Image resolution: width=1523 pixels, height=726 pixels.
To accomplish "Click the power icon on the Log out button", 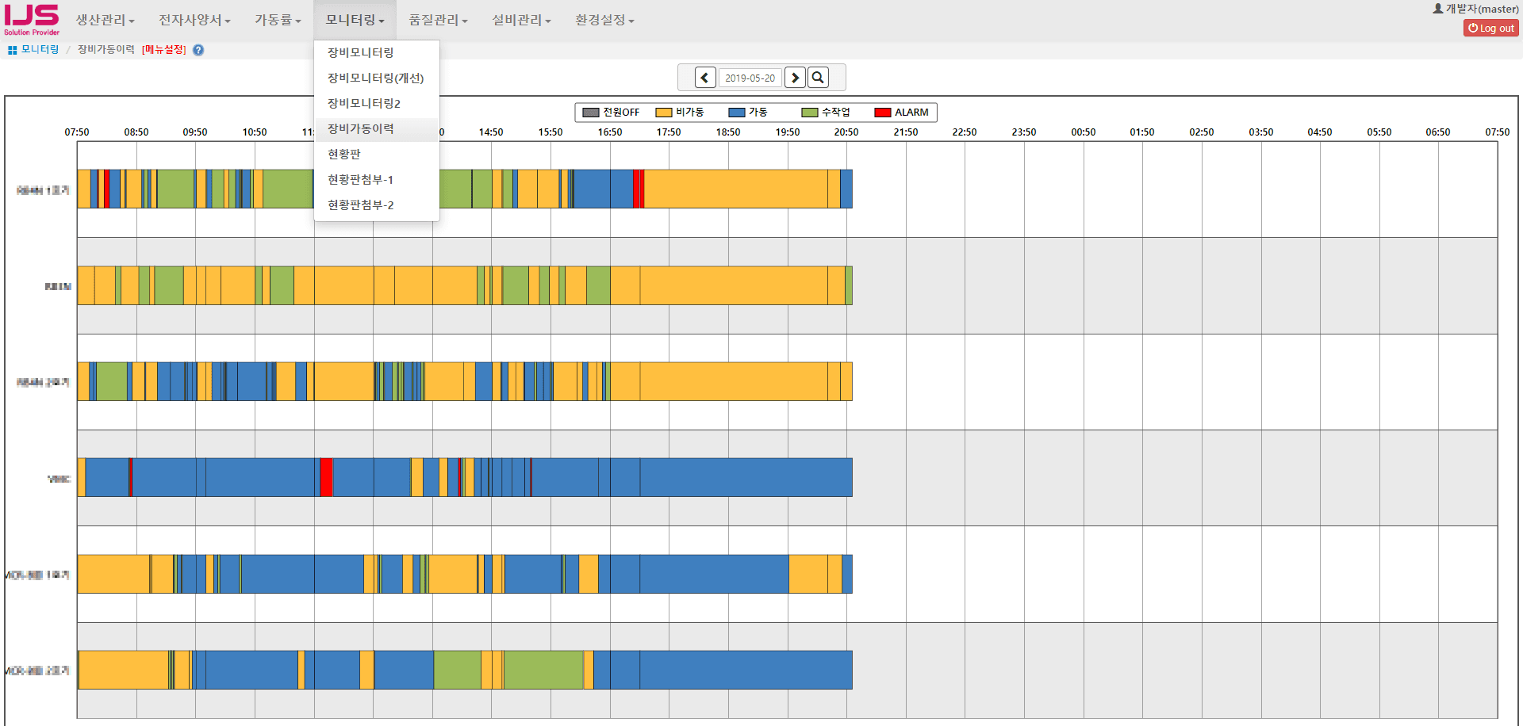I will (x=1474, y=28).
